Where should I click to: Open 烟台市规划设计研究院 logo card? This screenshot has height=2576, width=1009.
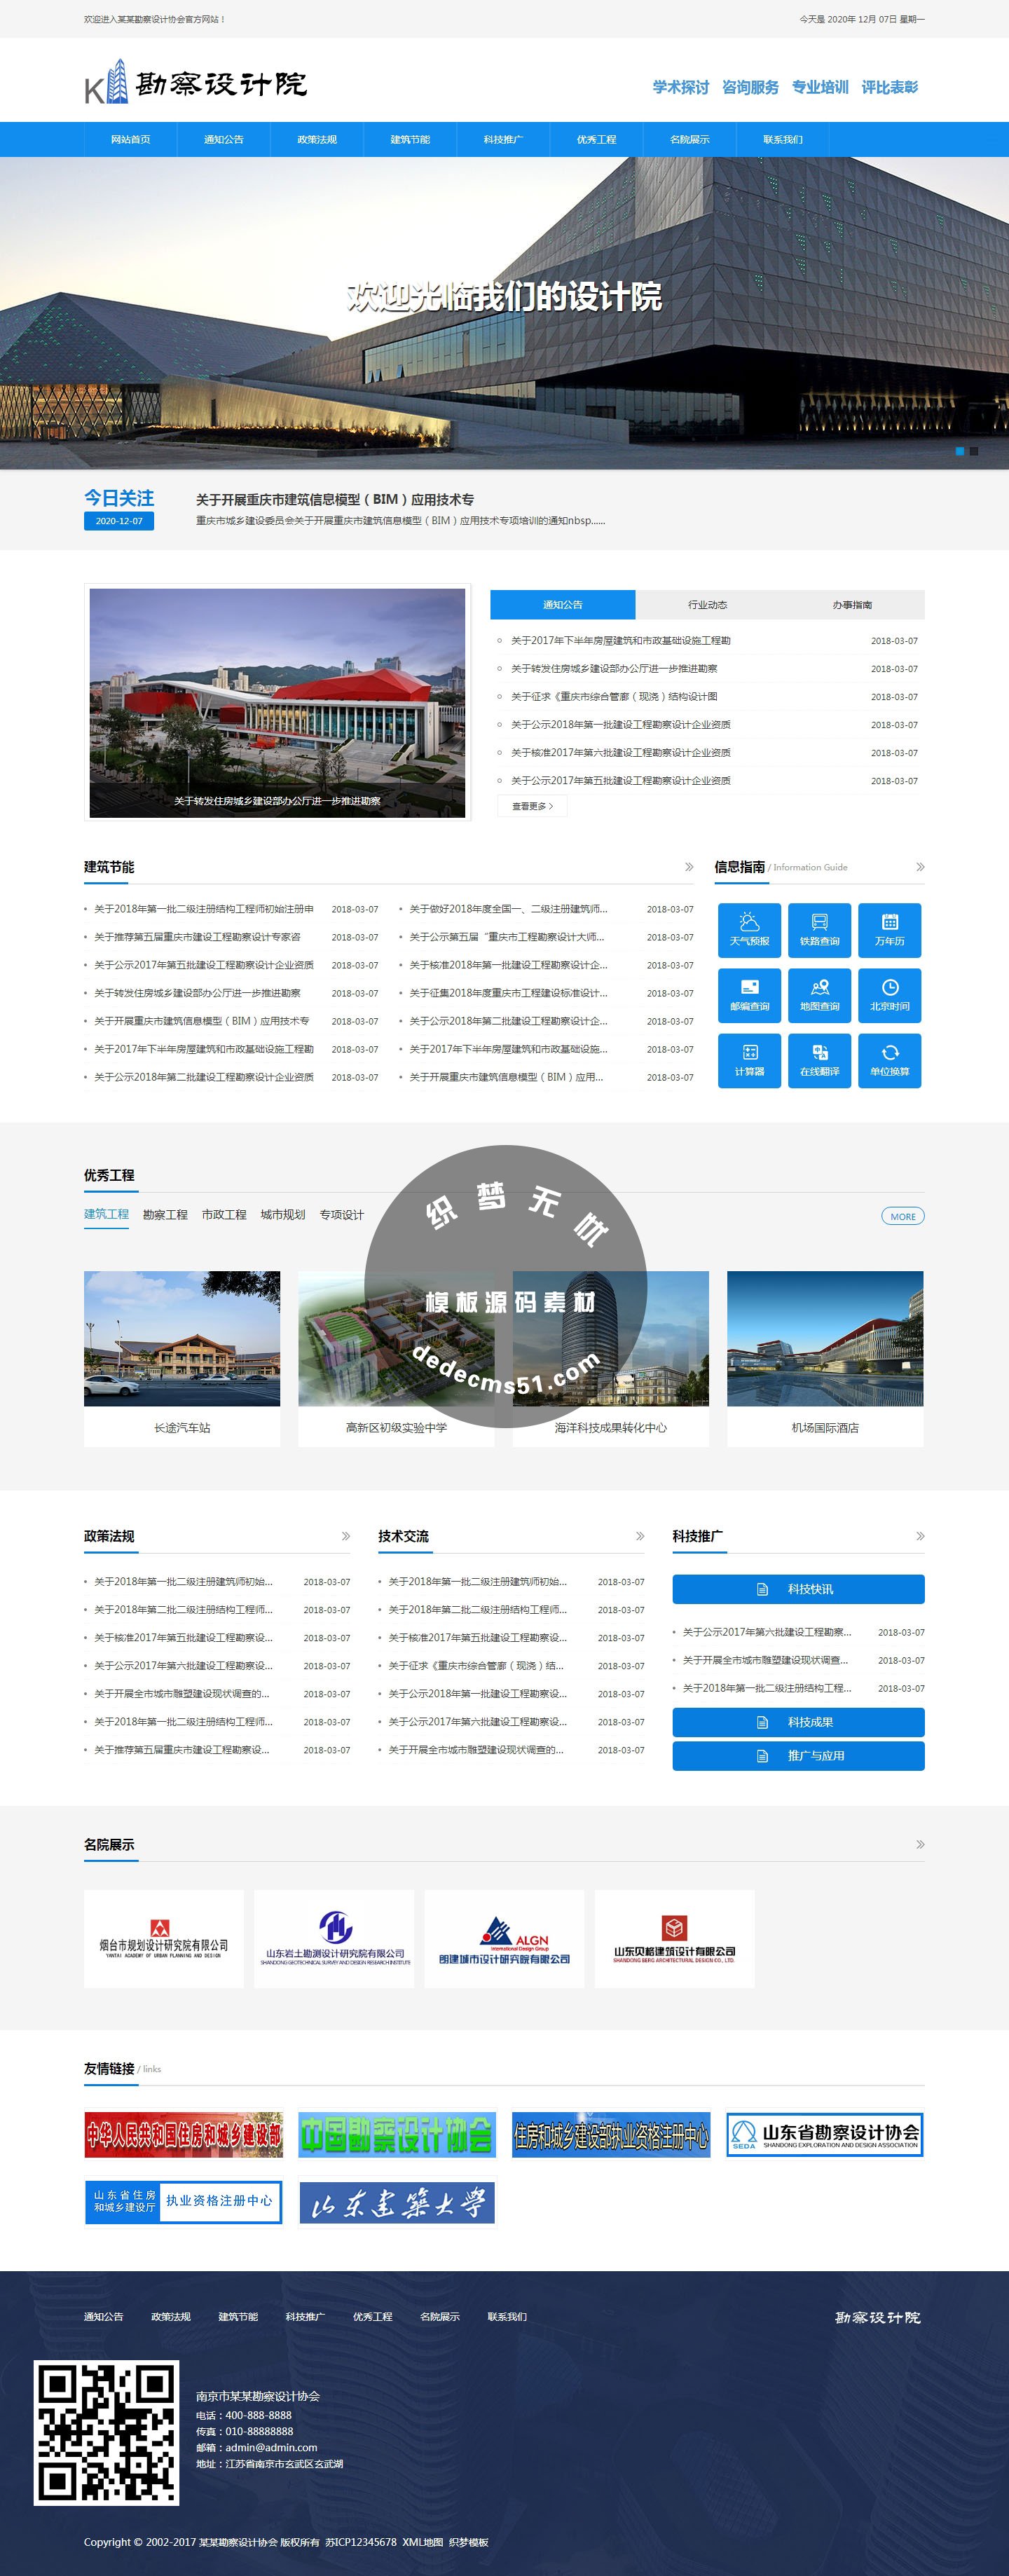point(164,1938)
